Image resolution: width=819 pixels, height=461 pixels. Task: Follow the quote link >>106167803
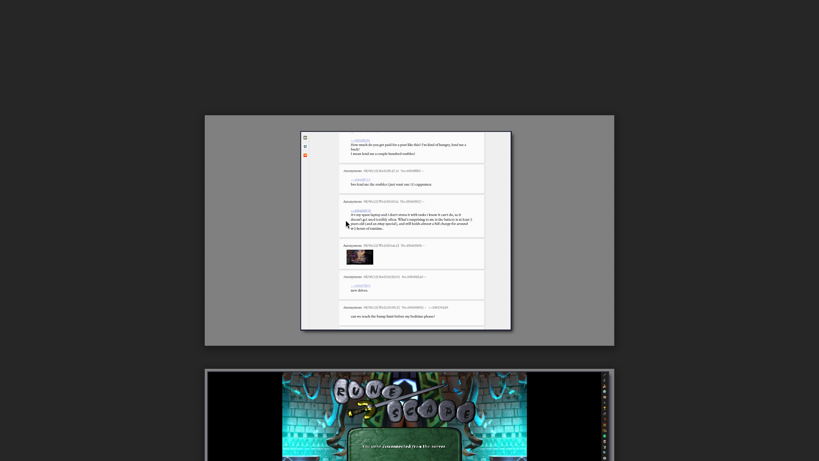coord(360,286)
